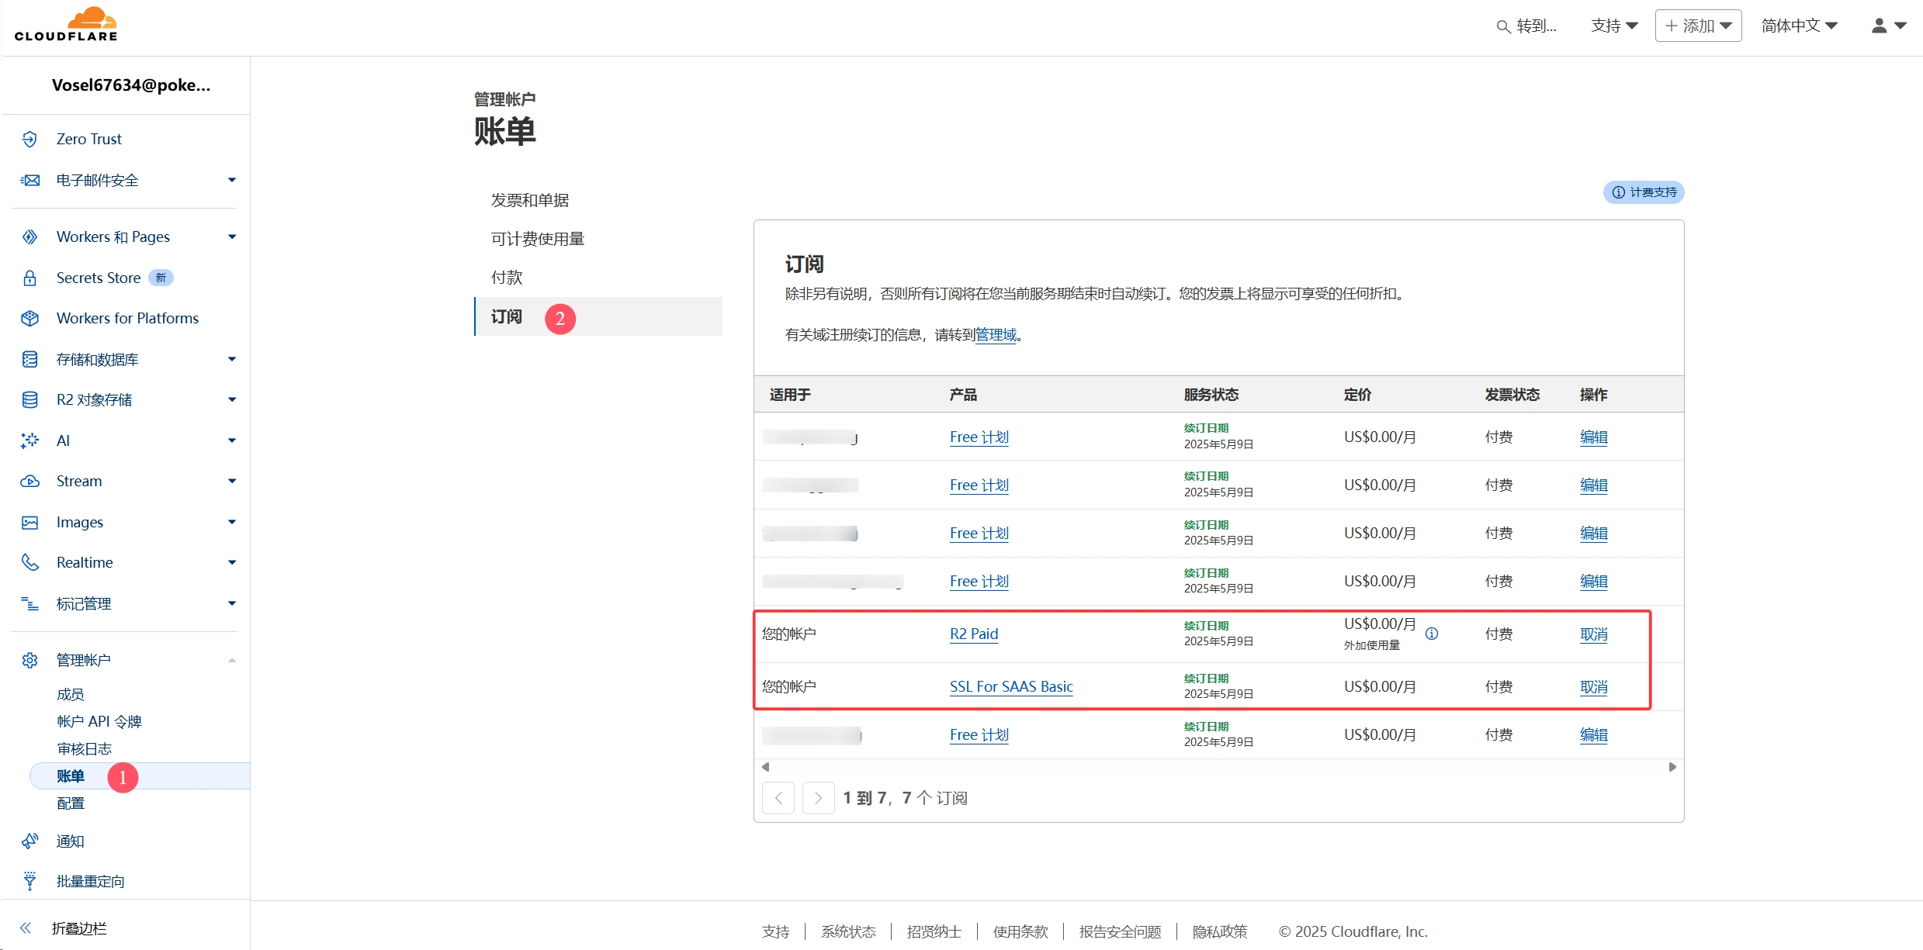
Task: Collapse the sidebar with double-chevron icon
Action: click(x=26, y=928)
